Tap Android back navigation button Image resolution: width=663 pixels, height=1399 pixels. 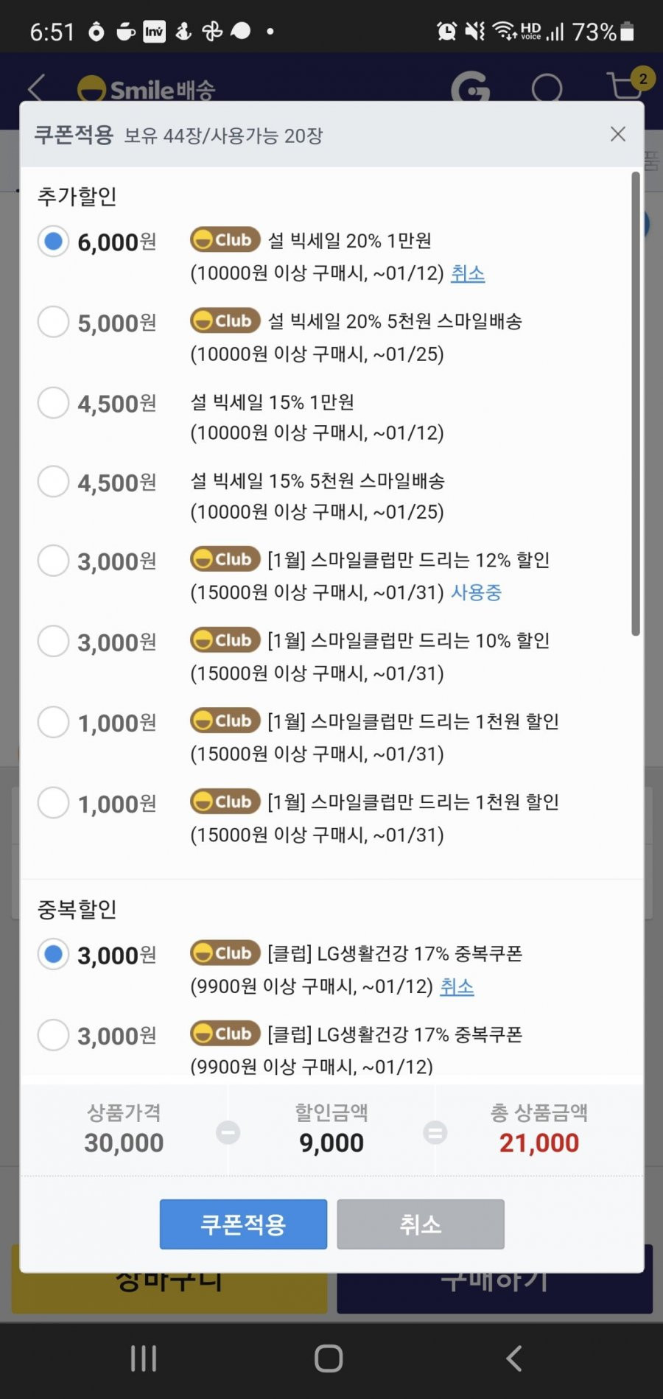tap(514, 1358)
